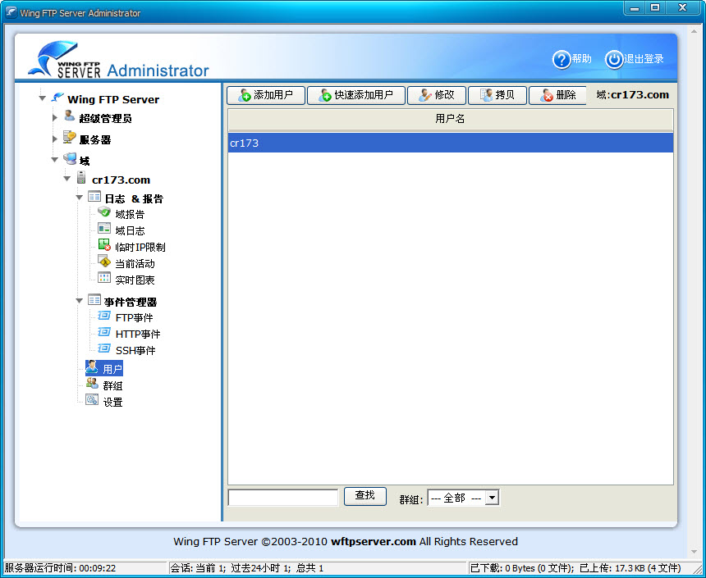
Task: Select the cr173 user row
Action: pyautogui.click(x=450, y=143)
